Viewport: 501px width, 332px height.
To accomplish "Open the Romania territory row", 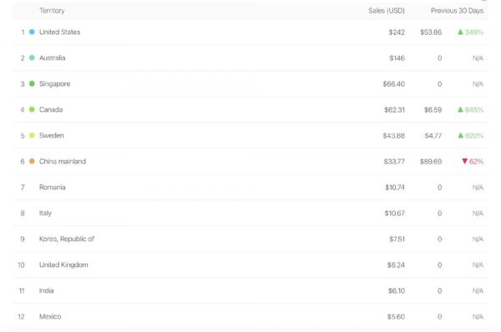I will (250, 187).
